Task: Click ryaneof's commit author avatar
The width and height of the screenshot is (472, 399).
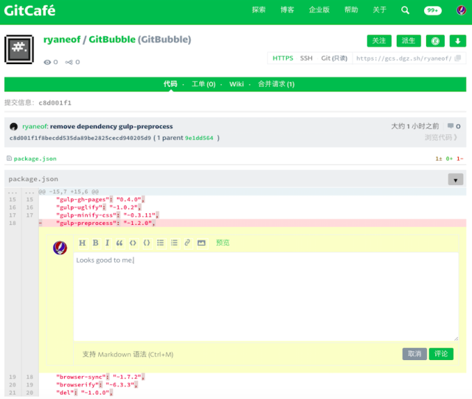Action: (13, 126)
